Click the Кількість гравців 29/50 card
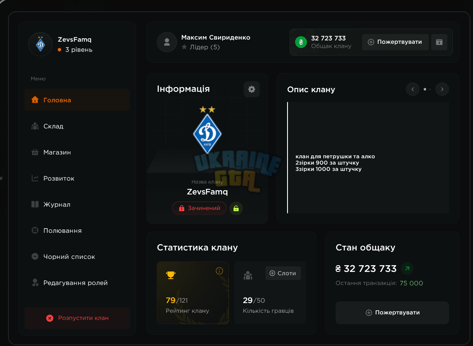Image resolution: width=473 pixels, height=346 pixels. [270, 293]
